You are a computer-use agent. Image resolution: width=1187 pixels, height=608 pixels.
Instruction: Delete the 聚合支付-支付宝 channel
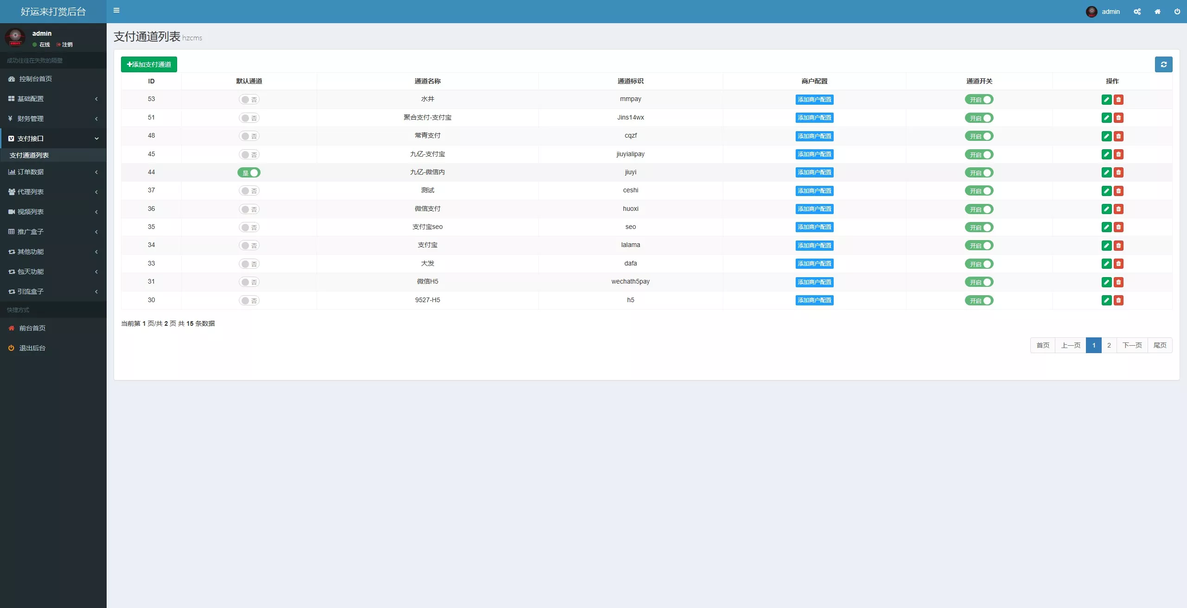pos(1118,118)
